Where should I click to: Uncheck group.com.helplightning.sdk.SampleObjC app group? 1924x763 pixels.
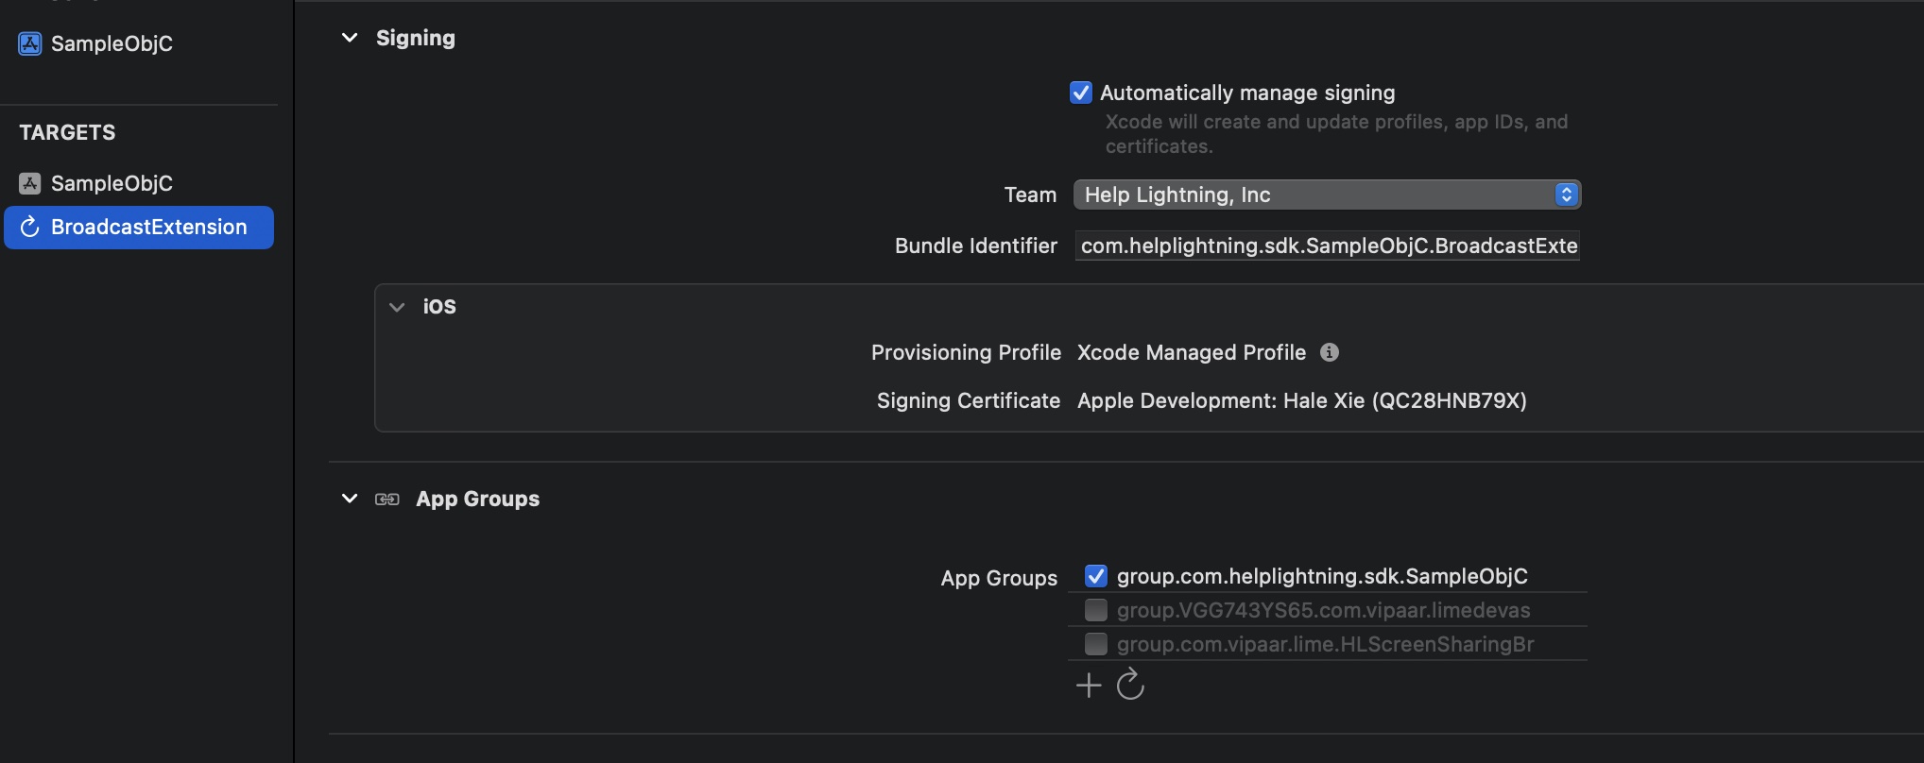coord(1096,576)
